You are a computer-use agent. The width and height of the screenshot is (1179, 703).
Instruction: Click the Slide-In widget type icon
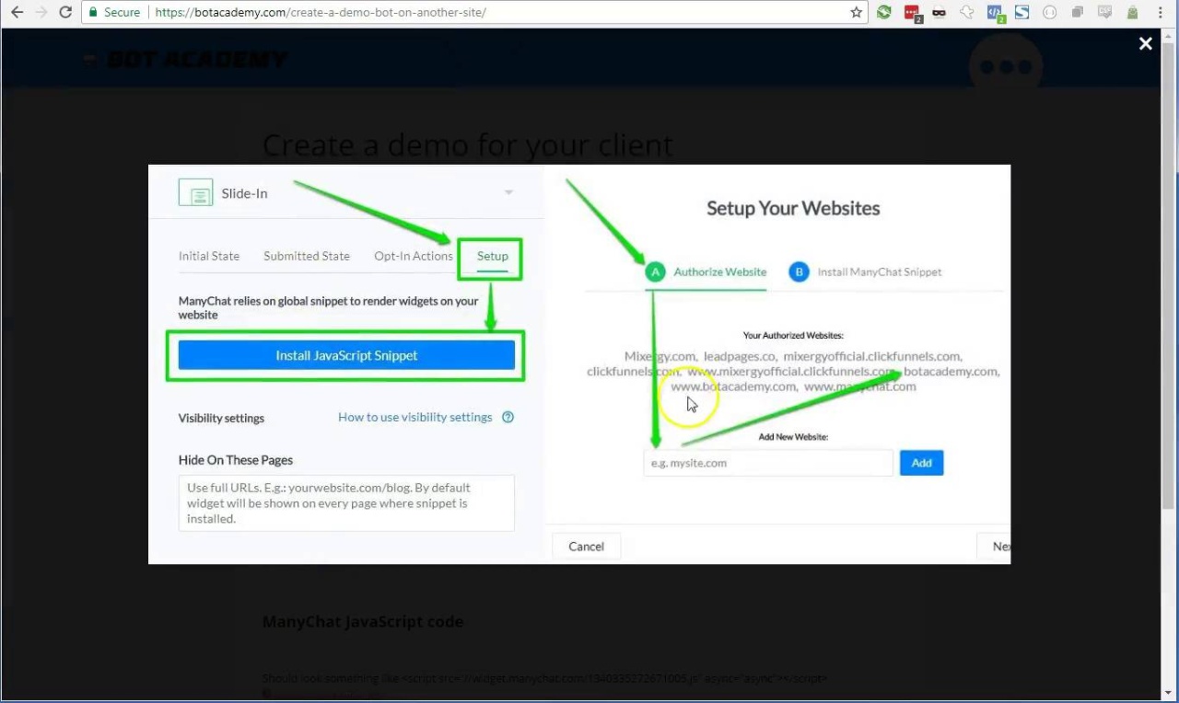point(195,193)
